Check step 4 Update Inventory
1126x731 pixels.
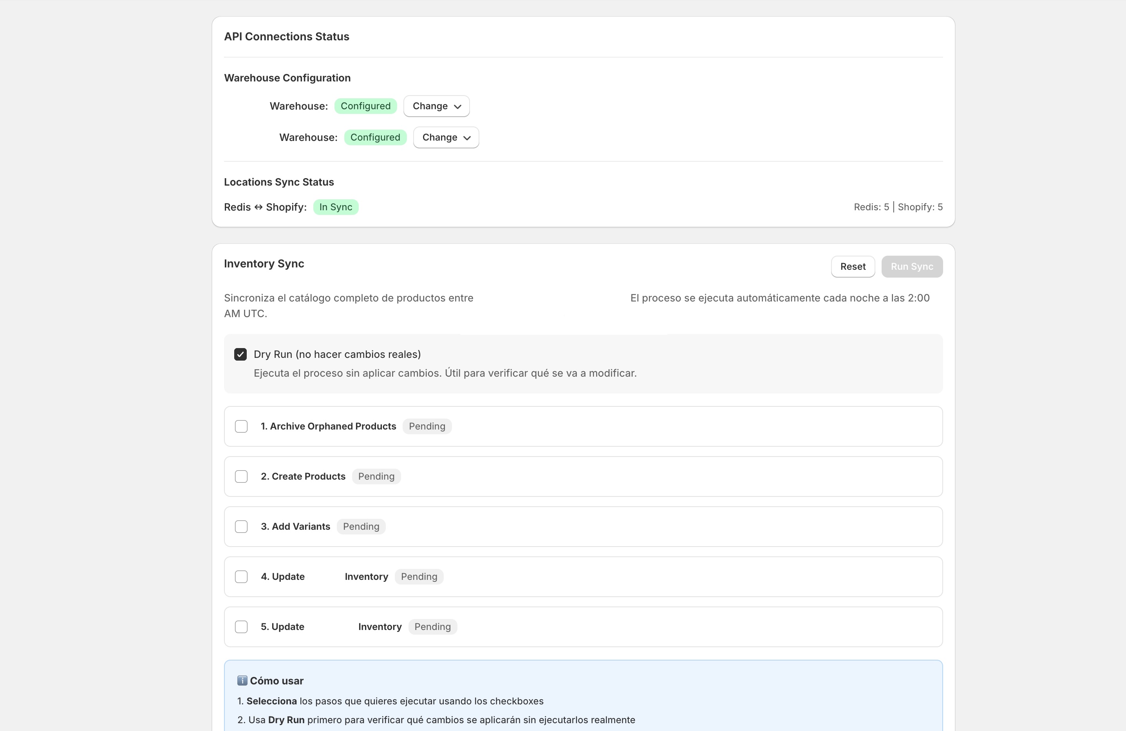(x=241, y=576)
